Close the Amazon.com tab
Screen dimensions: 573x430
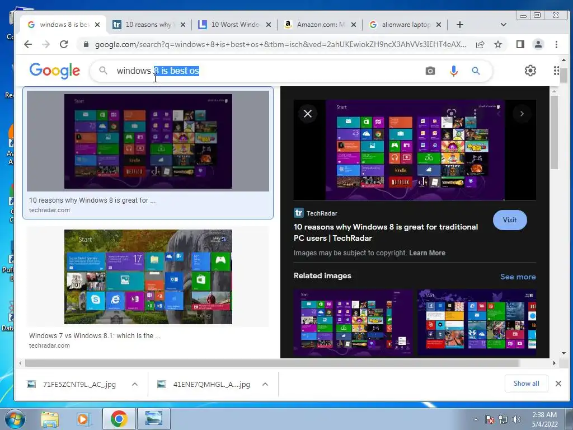click(354, 25)
